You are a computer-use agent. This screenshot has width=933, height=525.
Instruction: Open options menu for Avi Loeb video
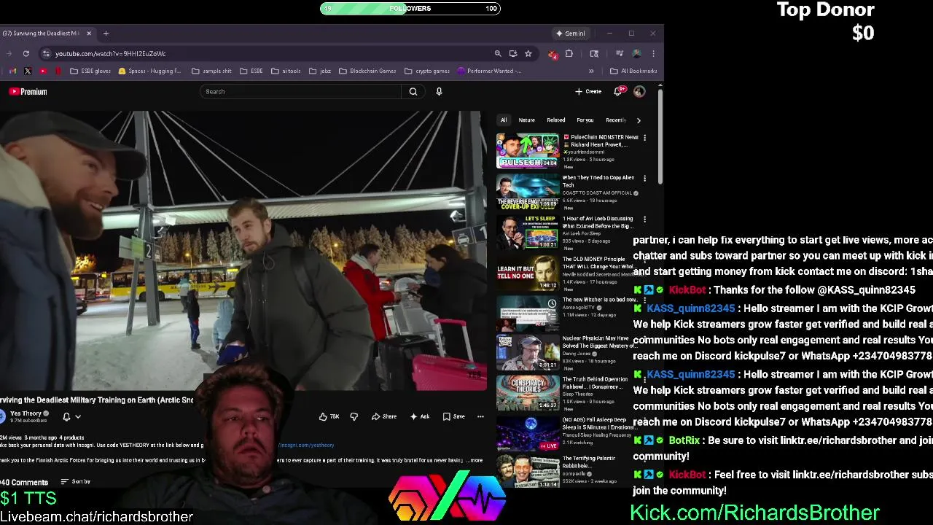(x=644, y=219)
